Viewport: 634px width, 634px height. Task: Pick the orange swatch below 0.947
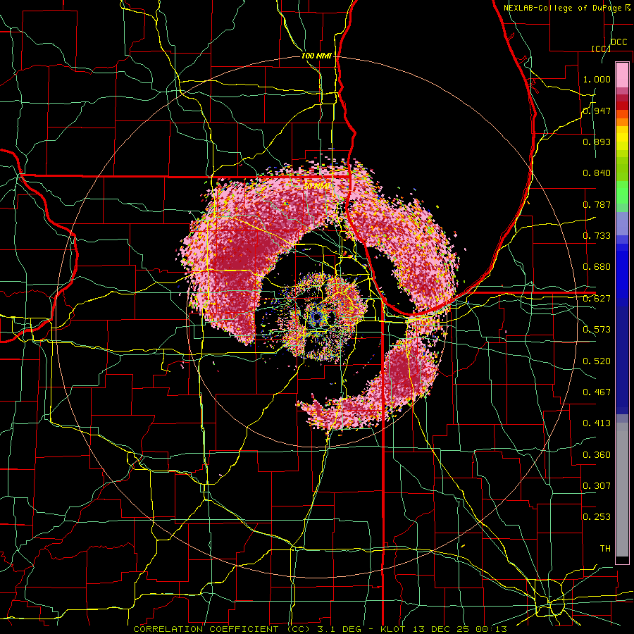click(x=622, y=122)
